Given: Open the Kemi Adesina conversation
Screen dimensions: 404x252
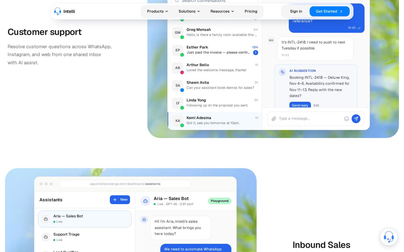Looking at the screenshot, I should 215,121.
